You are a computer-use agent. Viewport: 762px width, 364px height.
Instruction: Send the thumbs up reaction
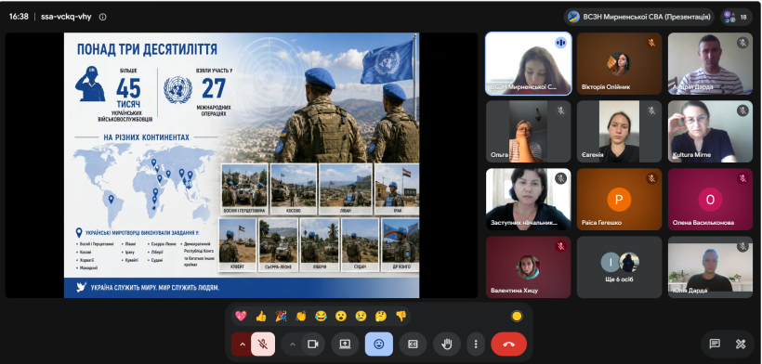[x=261, y=316]
